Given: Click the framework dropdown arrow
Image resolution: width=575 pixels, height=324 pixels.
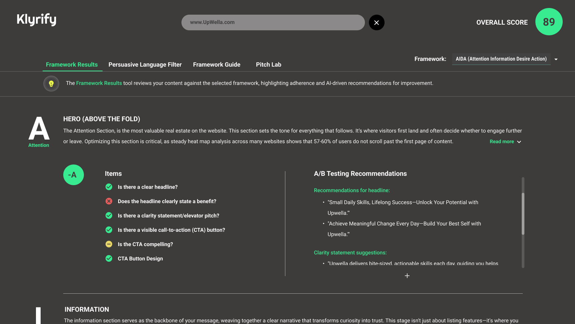Looking at the screenshot, I should pos(556,59).
